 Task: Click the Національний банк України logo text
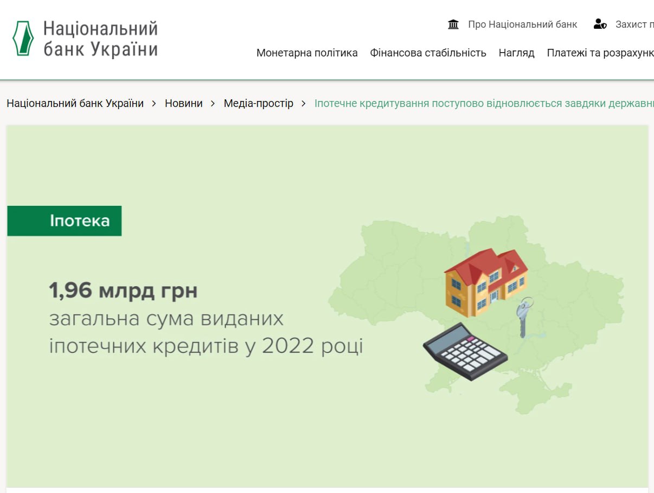pyautogui.click(x=100, y=39)
